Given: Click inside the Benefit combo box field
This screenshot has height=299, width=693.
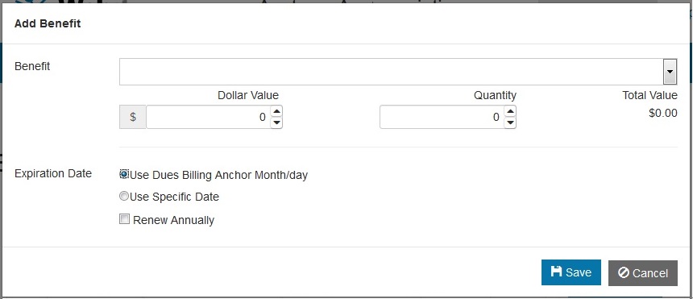Looking at the screenshot, I should (392, 72).
